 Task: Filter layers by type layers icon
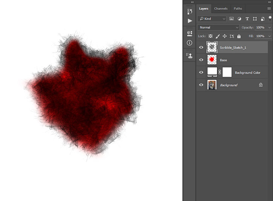[x=247, y=19]
